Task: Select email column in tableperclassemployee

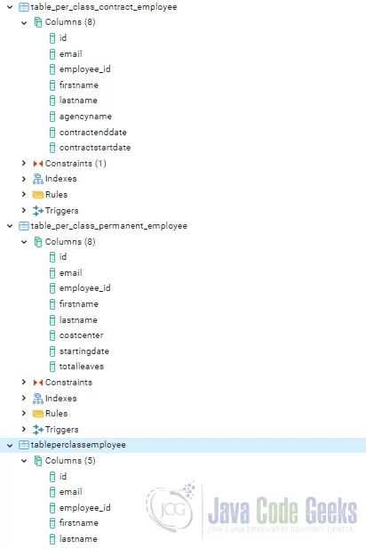Action: coord(70,492)
